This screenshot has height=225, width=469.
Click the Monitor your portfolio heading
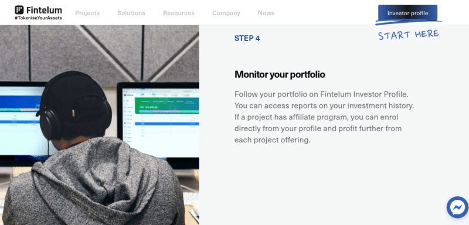point(280,74)
